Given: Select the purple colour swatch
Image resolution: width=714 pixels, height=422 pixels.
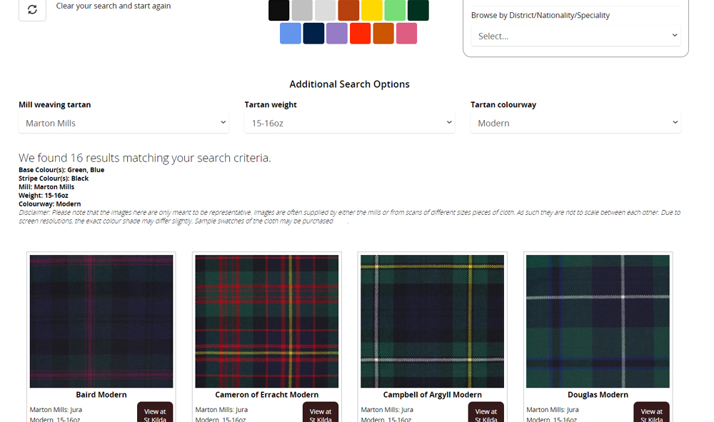Looking at the screenshot, I should 337,34.
